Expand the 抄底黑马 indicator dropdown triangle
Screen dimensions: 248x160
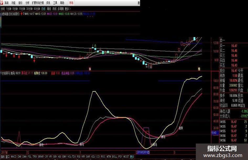[x=1, y=73]
